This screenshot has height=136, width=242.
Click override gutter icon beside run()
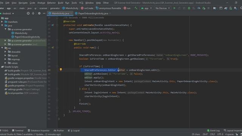tap(53, 48)
